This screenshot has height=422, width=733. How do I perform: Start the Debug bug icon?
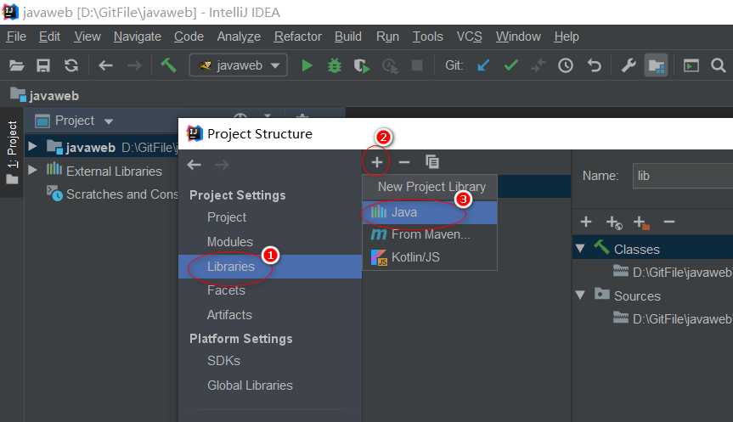coord(335,65)
